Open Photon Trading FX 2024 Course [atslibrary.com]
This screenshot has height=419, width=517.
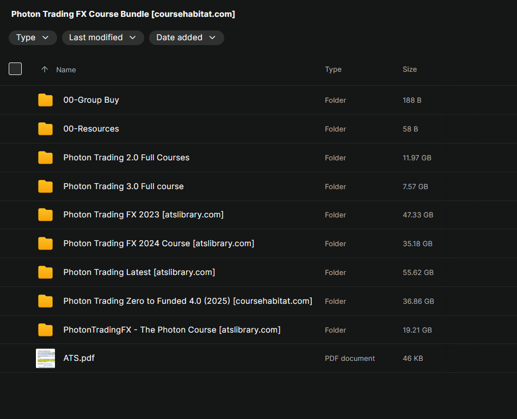click(158, 243)
